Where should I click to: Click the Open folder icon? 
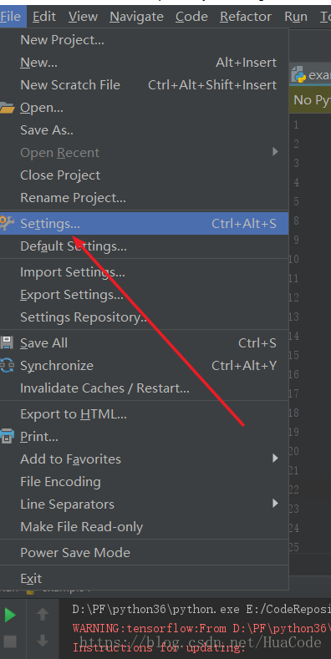(x=7, y=108)
